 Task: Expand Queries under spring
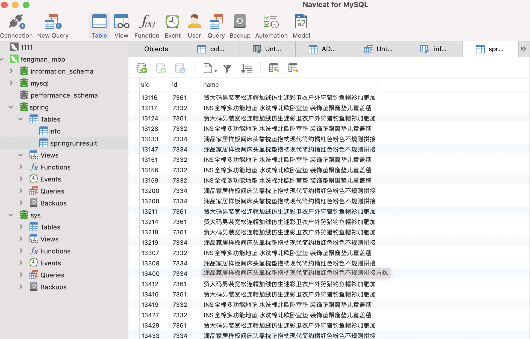(21, 191)
